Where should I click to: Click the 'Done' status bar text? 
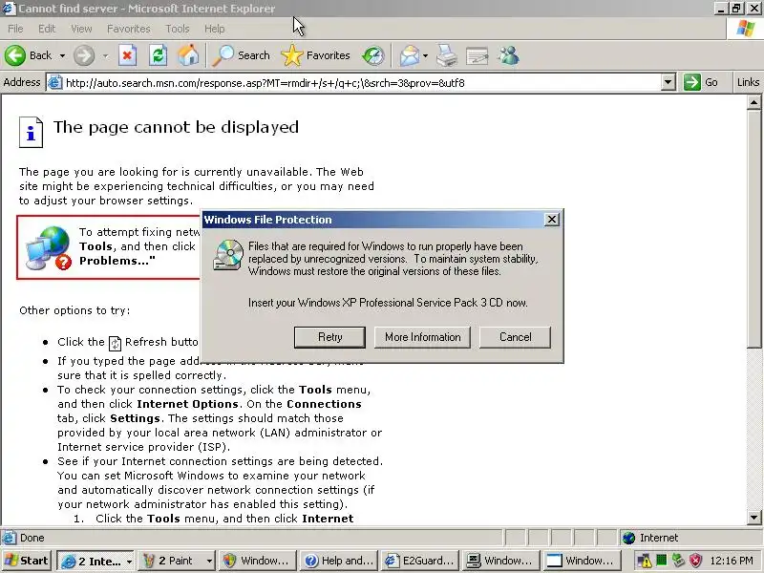(x=32, y=538)
